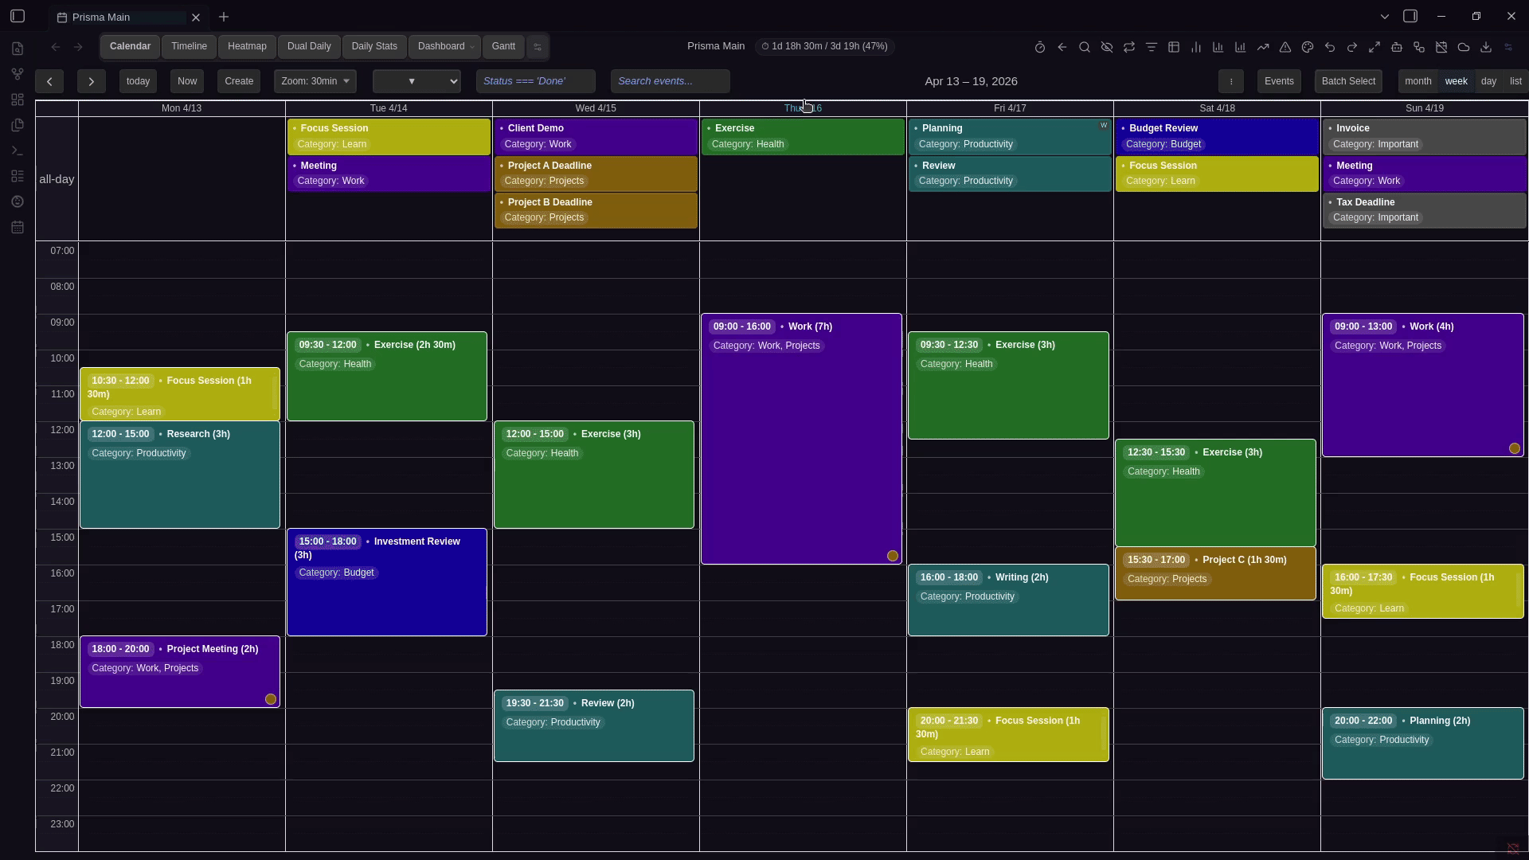
Task: Open the empty filter preset dropdown
Action: [416, 81]
